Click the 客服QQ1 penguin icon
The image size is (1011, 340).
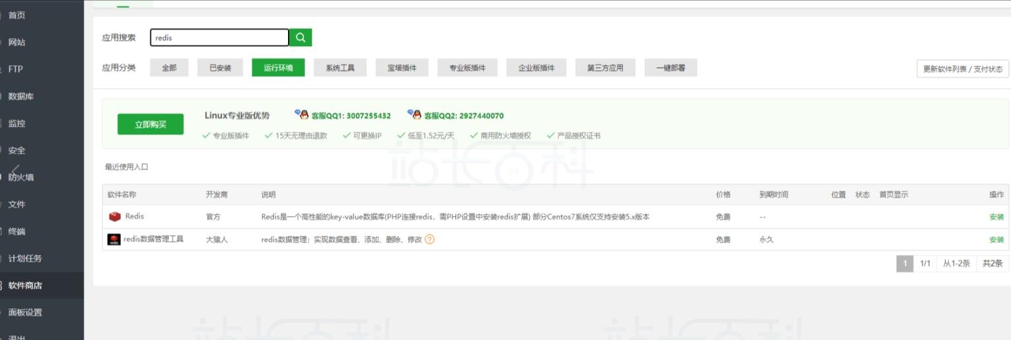[x=302, y=115]
